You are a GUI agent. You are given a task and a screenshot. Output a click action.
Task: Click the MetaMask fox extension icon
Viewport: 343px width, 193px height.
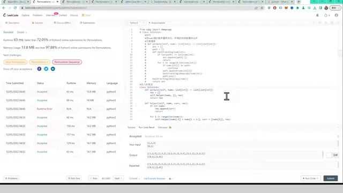click(286, 8)
